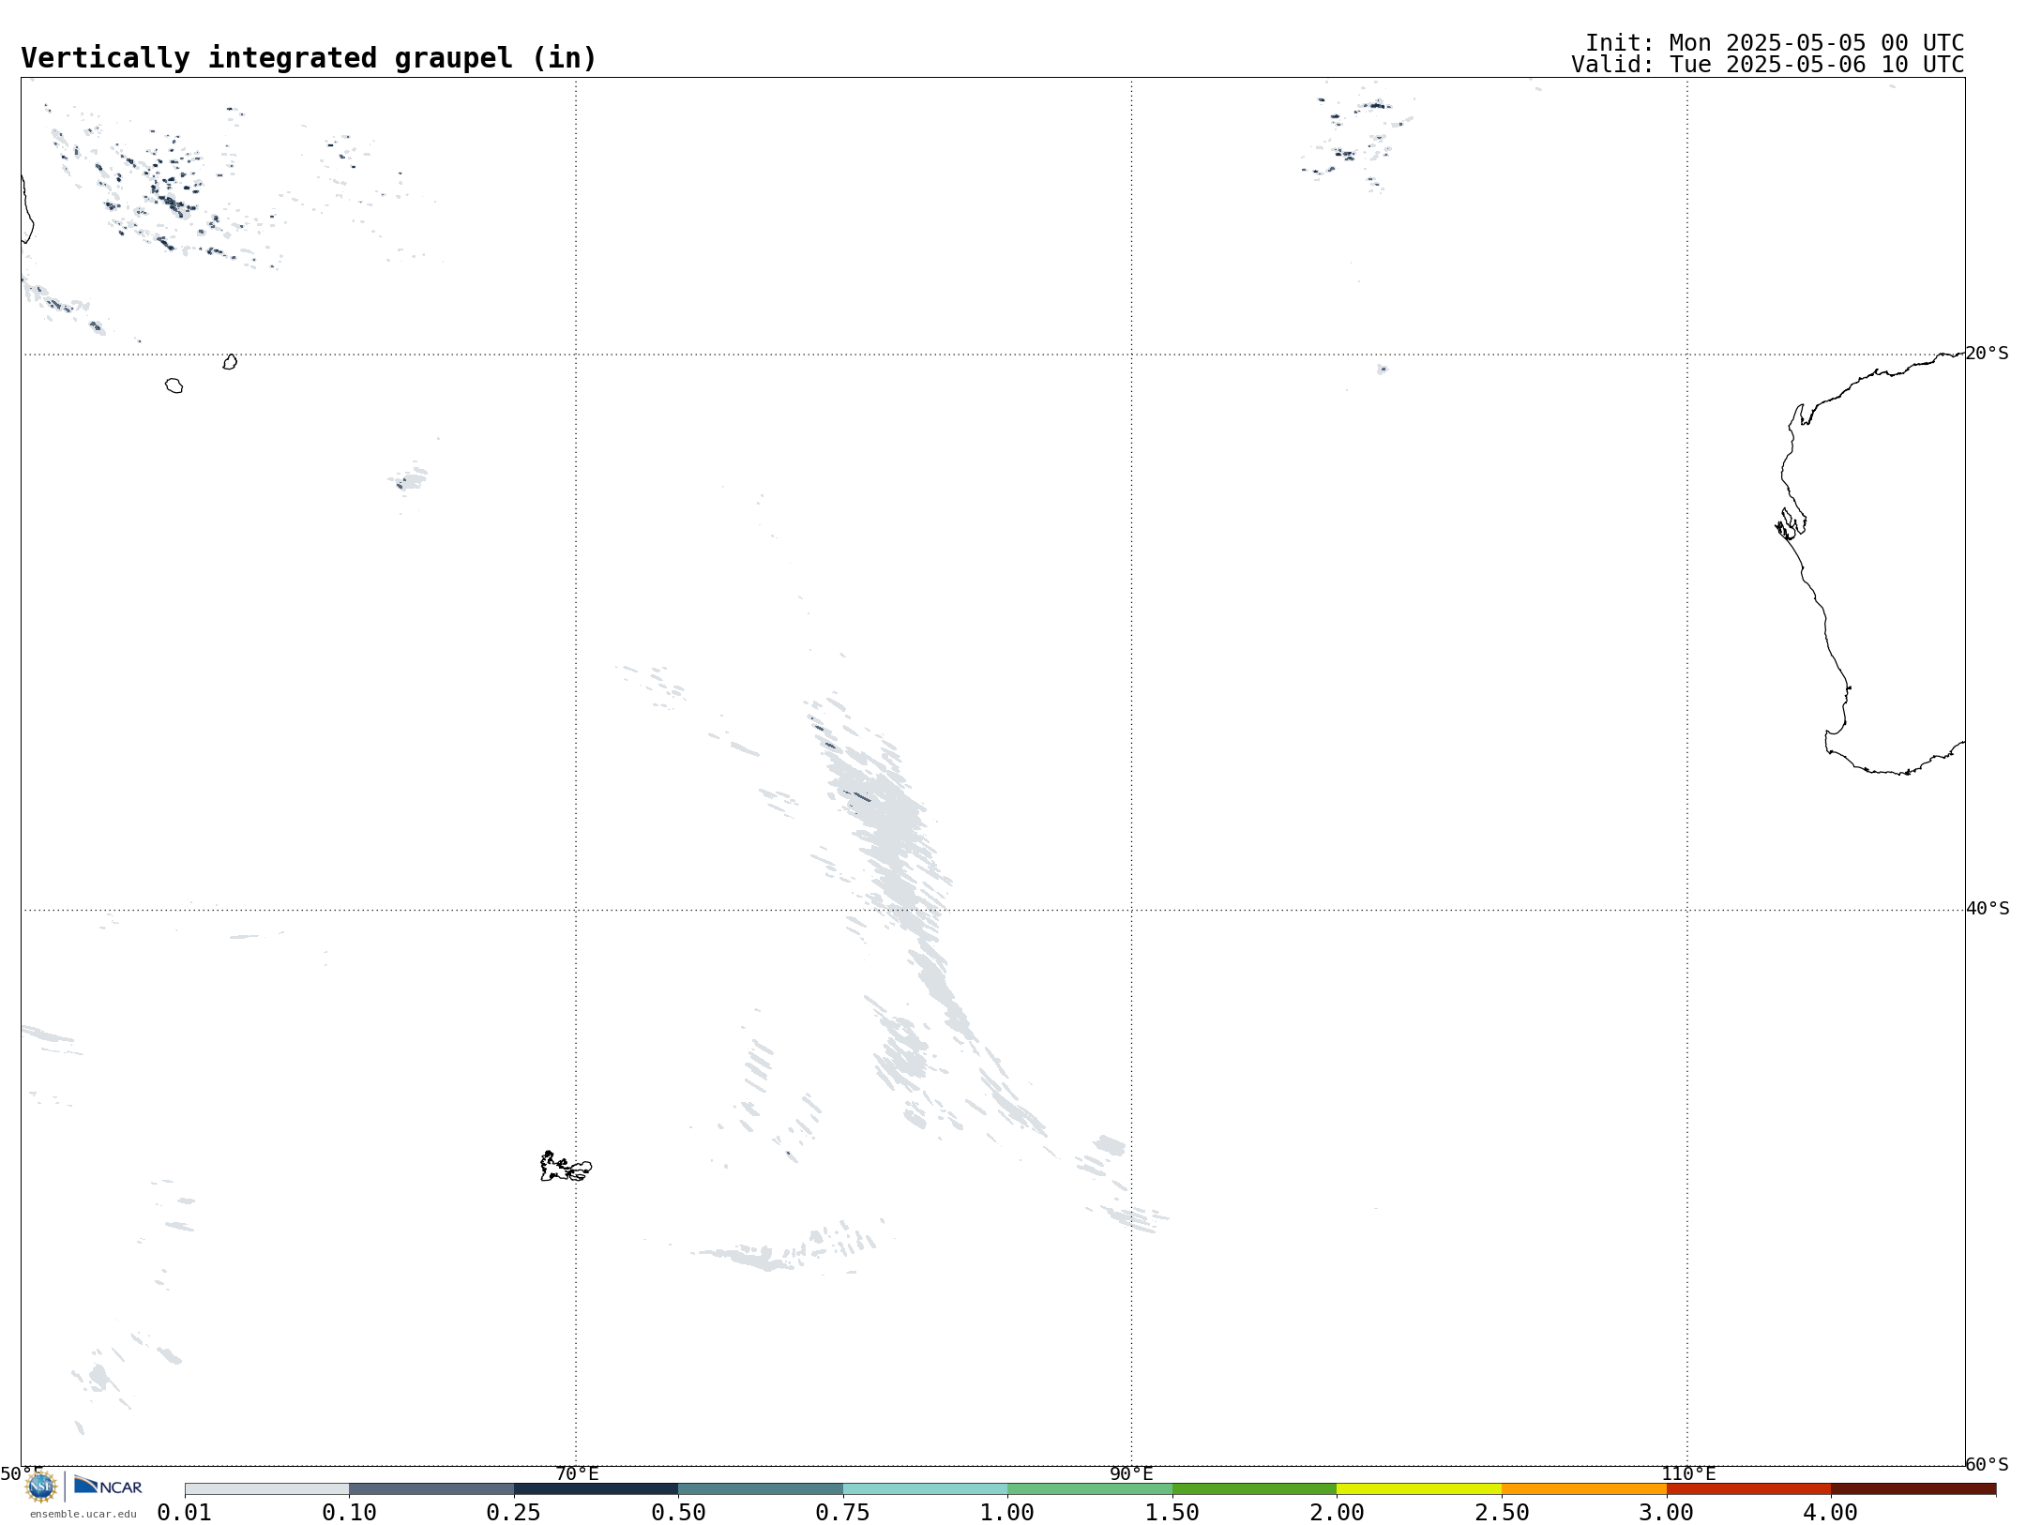Click the NSF logo icon
This screenshot has height=1525, width=2026.
click(41, 1487)
